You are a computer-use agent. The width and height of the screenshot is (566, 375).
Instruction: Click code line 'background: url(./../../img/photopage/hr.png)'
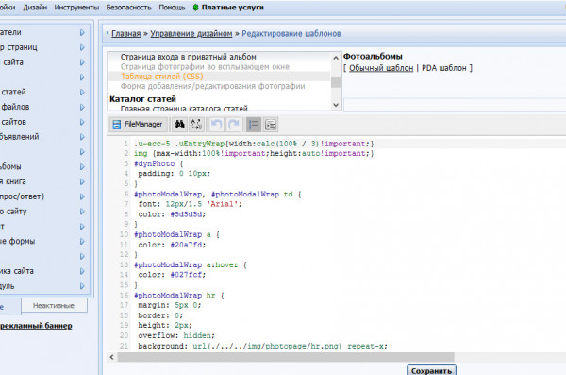coord(262,346)
